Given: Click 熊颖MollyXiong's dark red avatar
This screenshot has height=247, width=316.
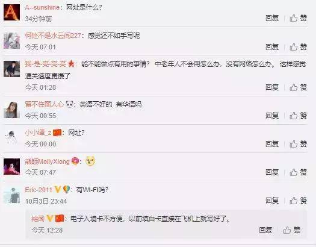Looking at the screenshot, I should click(x=11, y=166).
